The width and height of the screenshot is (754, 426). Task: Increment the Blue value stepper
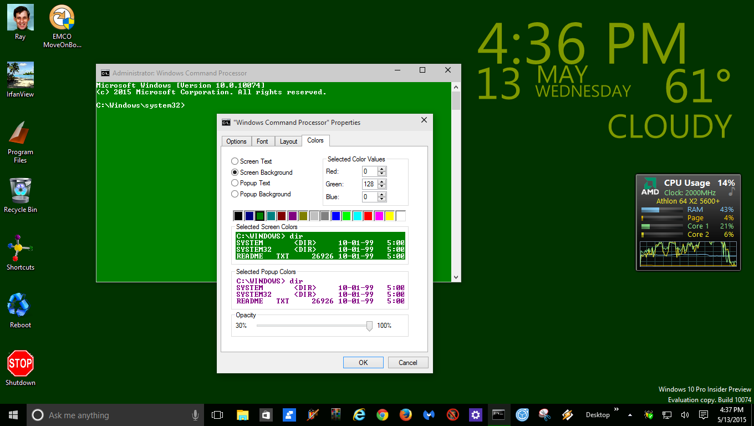pyautogui.click(x=381, y=195)
